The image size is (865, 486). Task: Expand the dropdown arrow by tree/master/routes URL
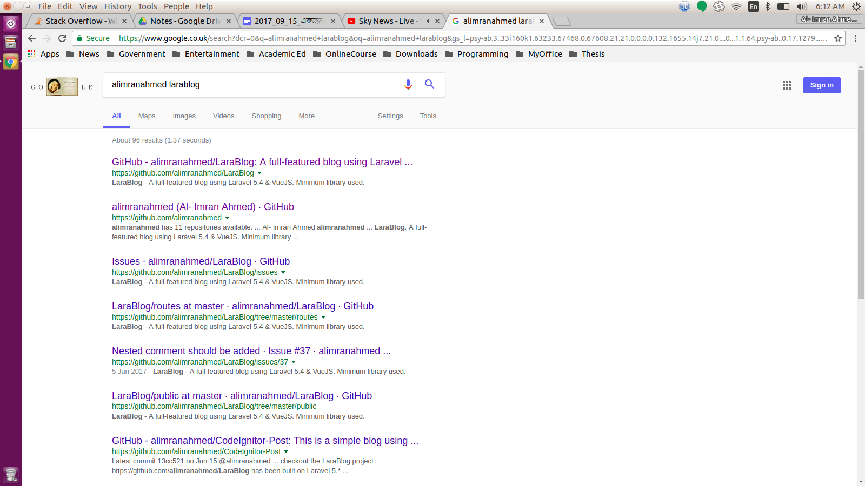click(x=323, y=318)
